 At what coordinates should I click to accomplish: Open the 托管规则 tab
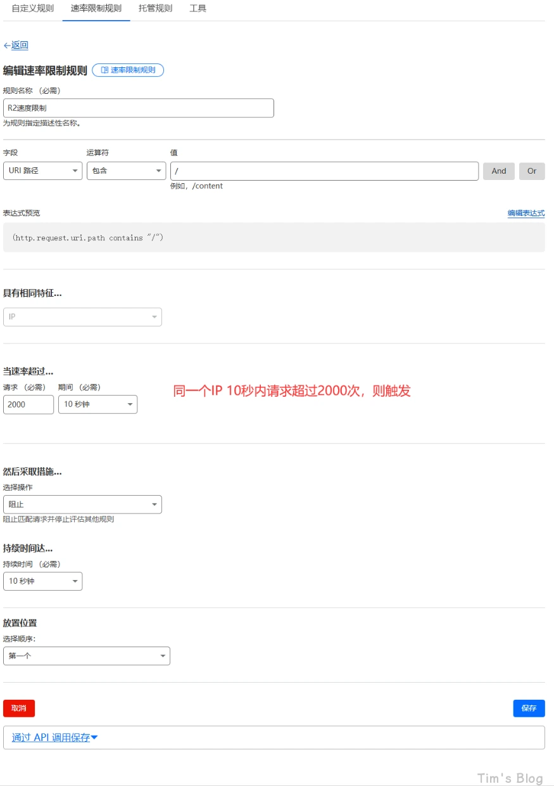(155, 9)
